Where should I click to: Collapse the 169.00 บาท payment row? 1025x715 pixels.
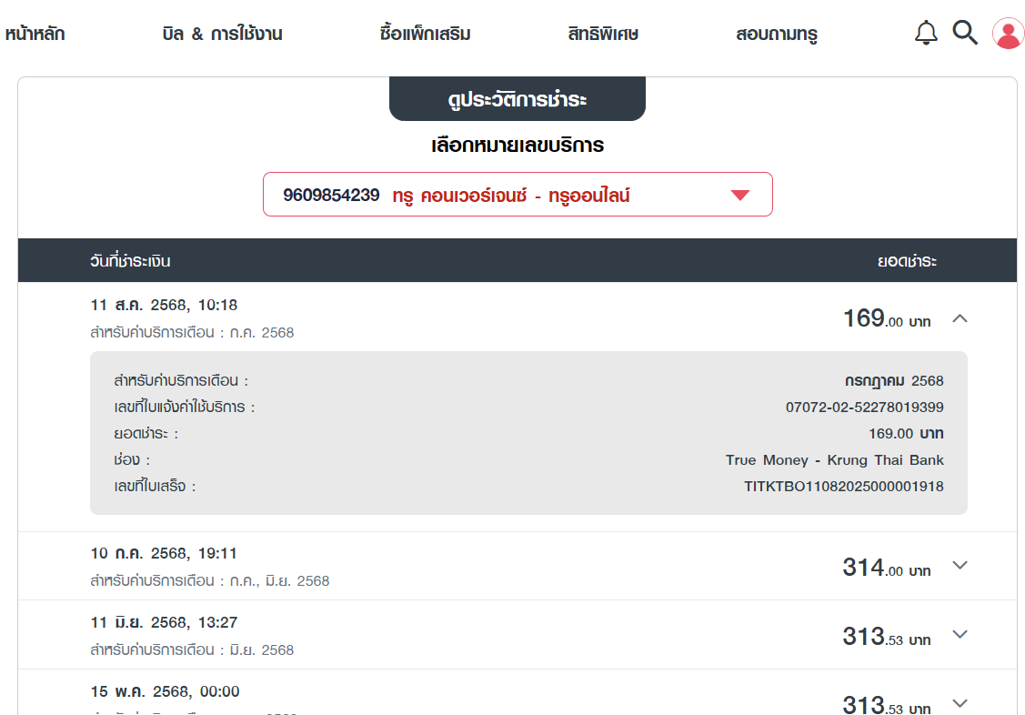coord(960,318)
